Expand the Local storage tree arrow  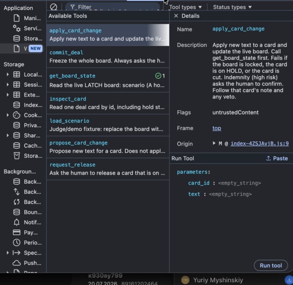pos(7,75)
